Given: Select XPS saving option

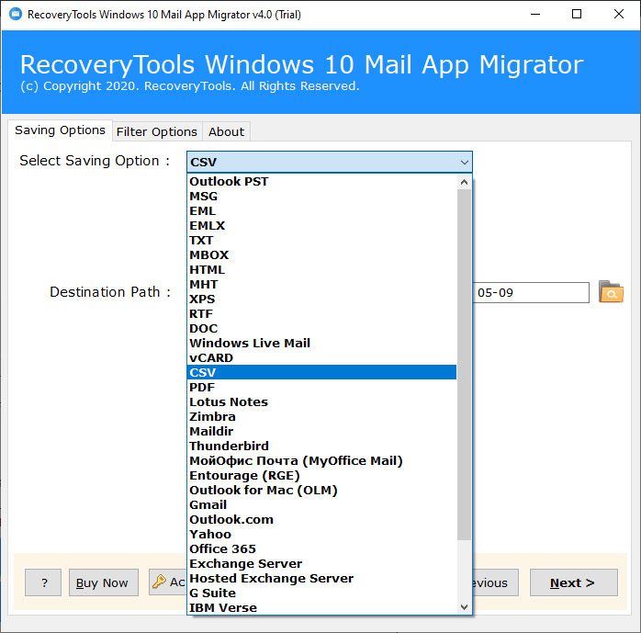Looking at the screenshot, I should coord(321,299).
